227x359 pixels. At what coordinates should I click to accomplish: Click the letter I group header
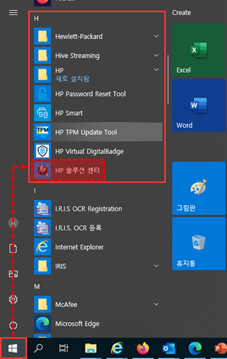[x=35, y=191]
